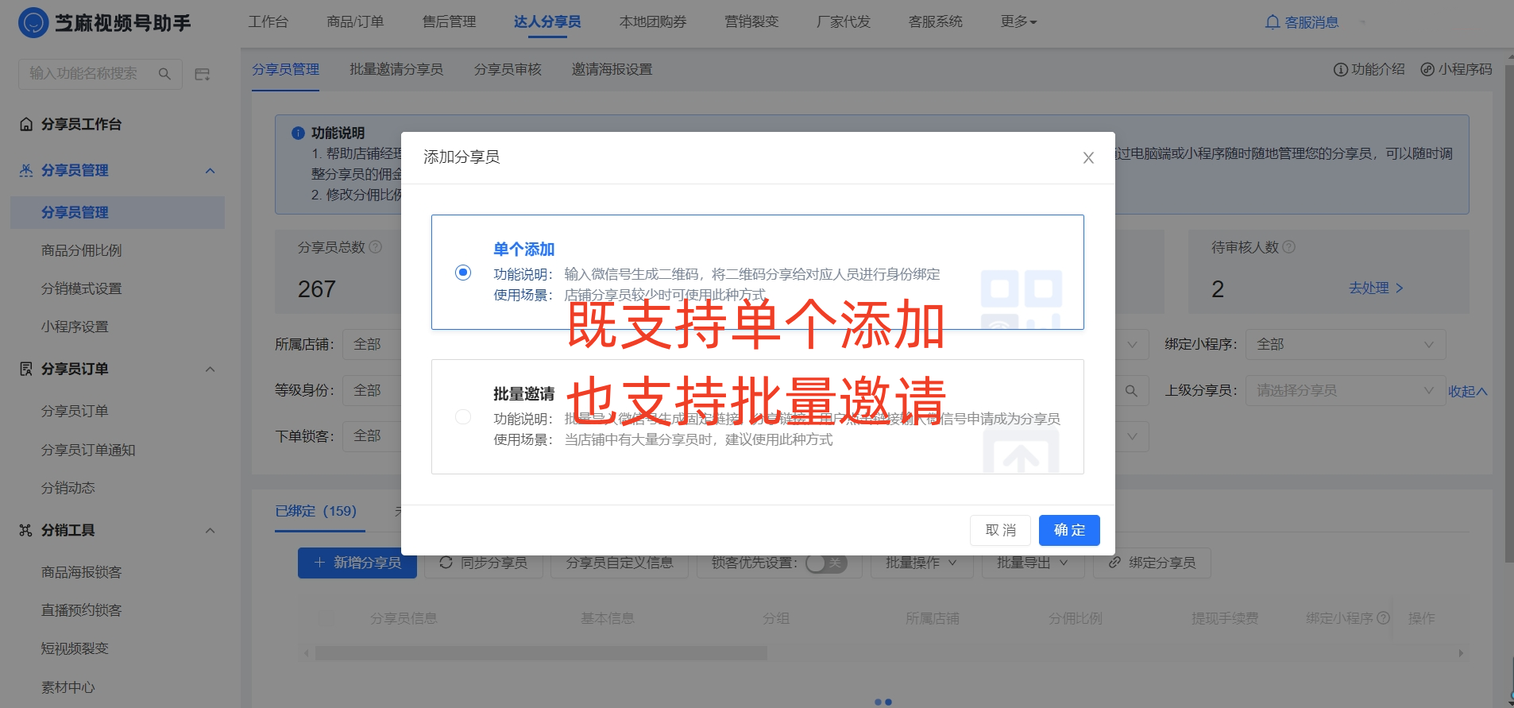Click the 绑定分享员 link button
The width and height of the screenshot is (1514, 708).
1152,563
